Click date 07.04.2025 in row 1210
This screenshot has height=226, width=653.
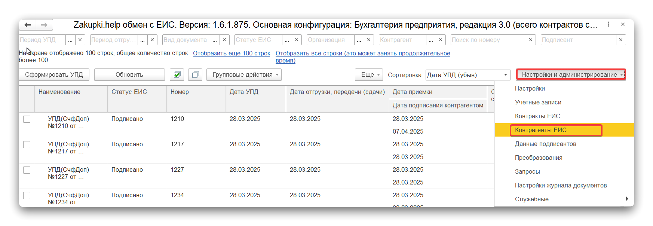(x=408, y=131)
